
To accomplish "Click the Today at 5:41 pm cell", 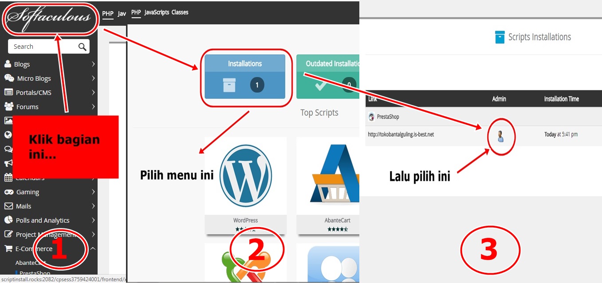I will (x=561, y=134).
